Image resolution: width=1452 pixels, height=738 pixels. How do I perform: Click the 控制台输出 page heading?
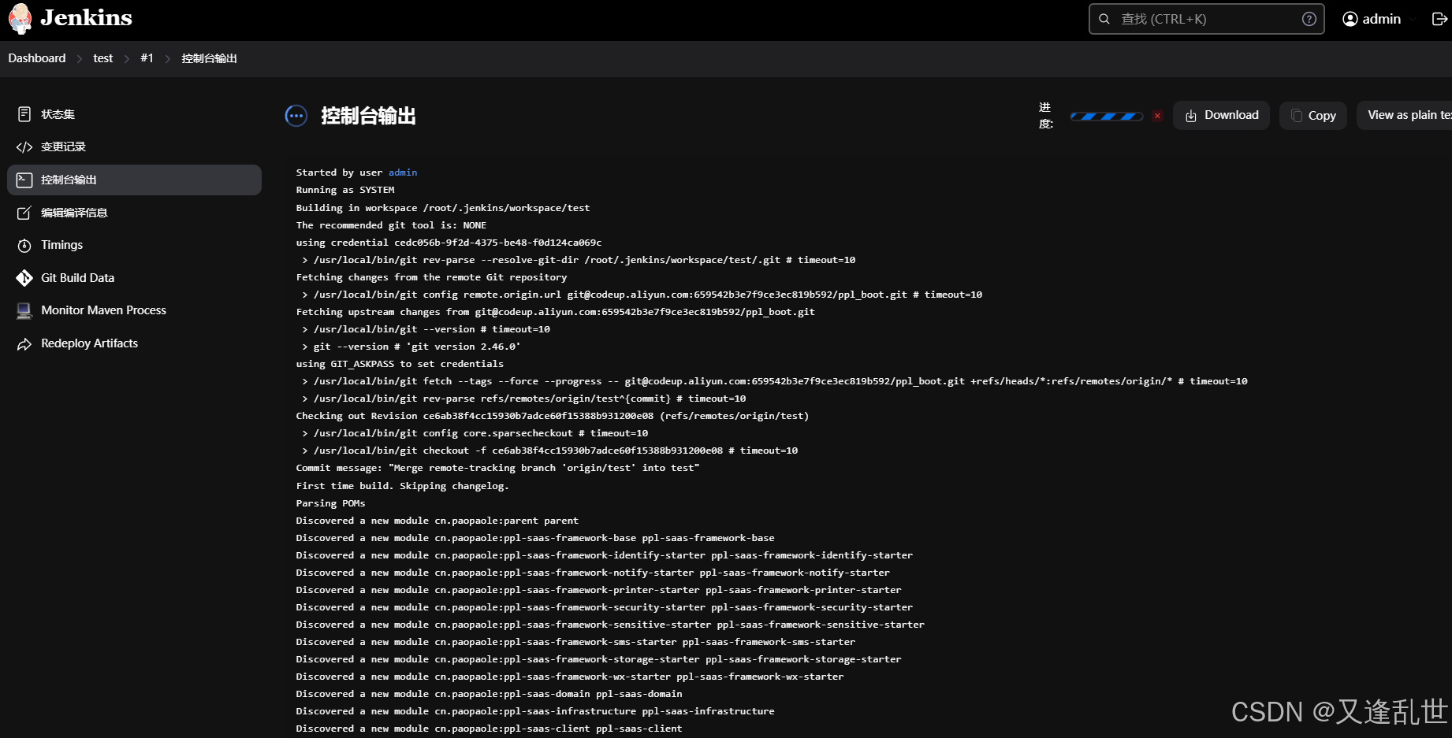(368, 117)
